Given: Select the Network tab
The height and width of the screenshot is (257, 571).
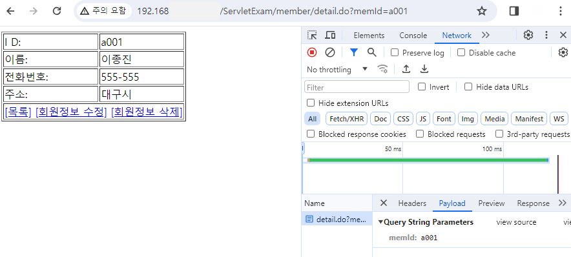Looking at the screenshot, I should 457,36.
